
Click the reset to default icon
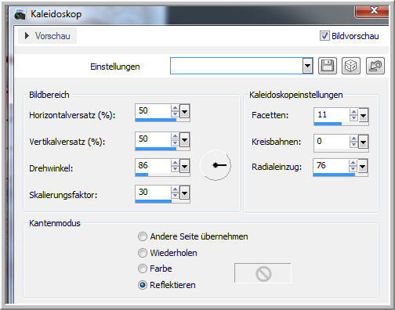pos(375,66)
